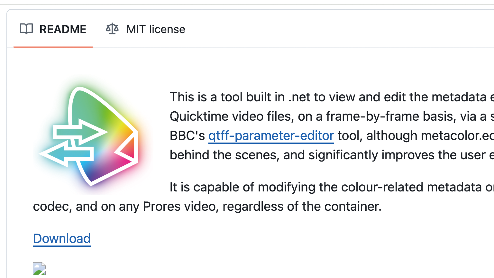Follow the Download link

click(62, 239)
